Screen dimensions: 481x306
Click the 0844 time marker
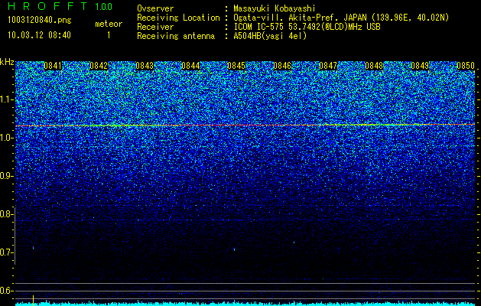190,66
